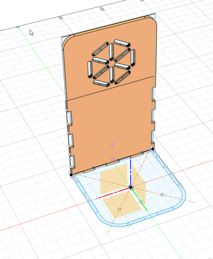This screenshot has height=259, width=213.
Task: Select the far-right vertical slot in hexagon logo
Action: (x=133, y=57)
